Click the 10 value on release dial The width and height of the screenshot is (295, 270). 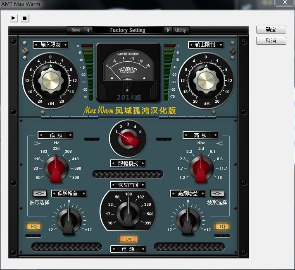click(110, 223)
